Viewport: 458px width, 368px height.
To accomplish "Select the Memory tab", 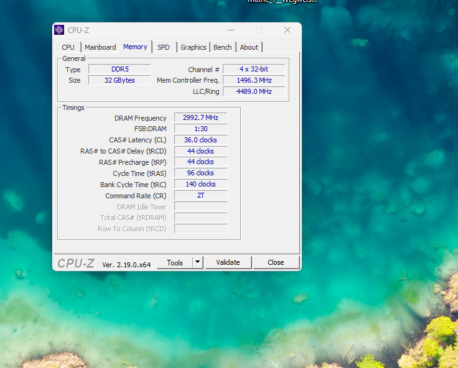I will pyautogui.click(x=135, y=47).
